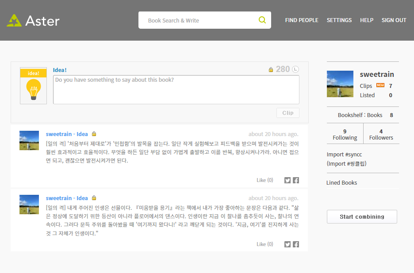This screenshot has height=273, width=414.
Task: Click the Aster wordmark text
Action: 42,21
